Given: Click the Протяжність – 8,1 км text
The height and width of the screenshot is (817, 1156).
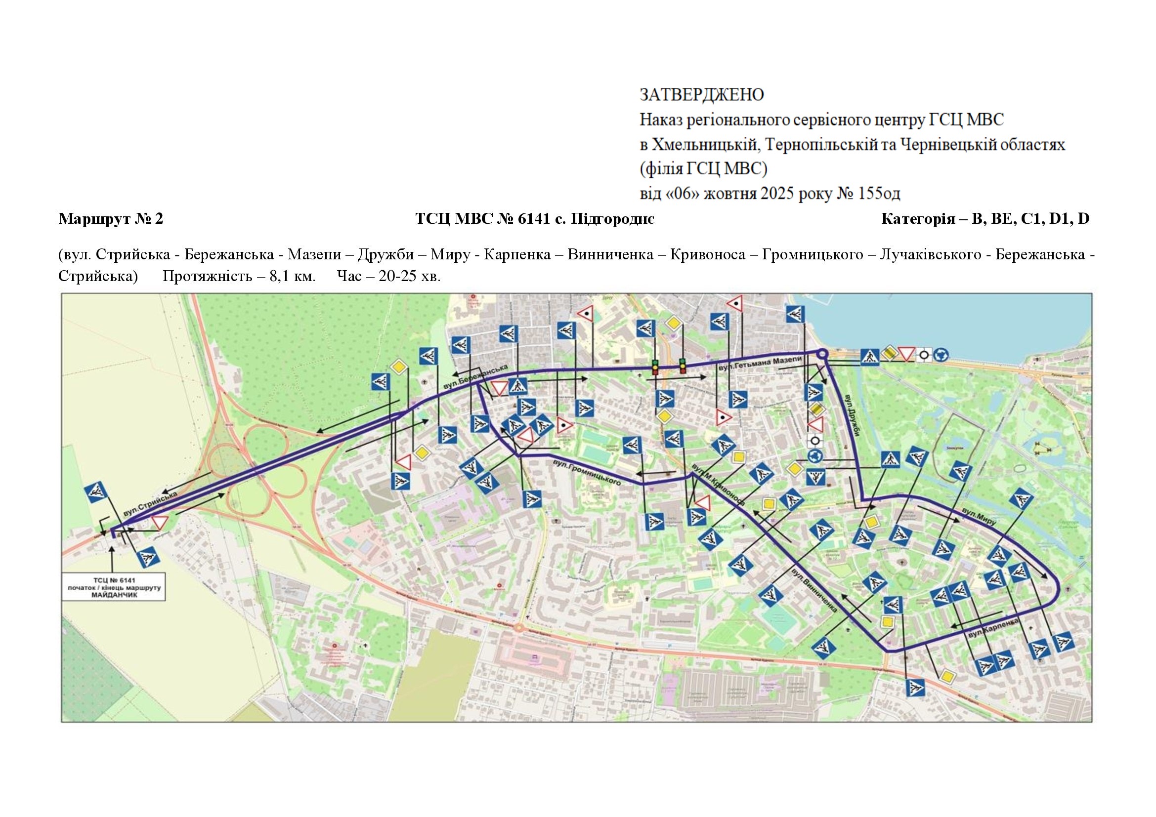Looking at the screenshot, I should [x=239, y=276].
